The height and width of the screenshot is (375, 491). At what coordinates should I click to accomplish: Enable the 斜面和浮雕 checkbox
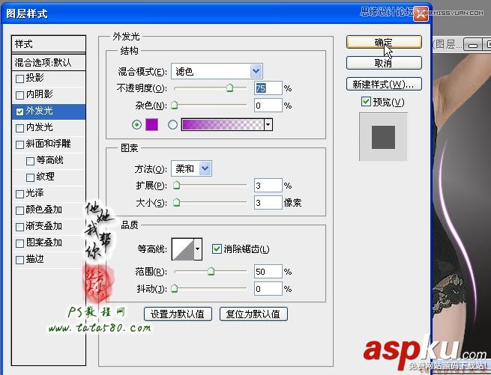(19, 144)
